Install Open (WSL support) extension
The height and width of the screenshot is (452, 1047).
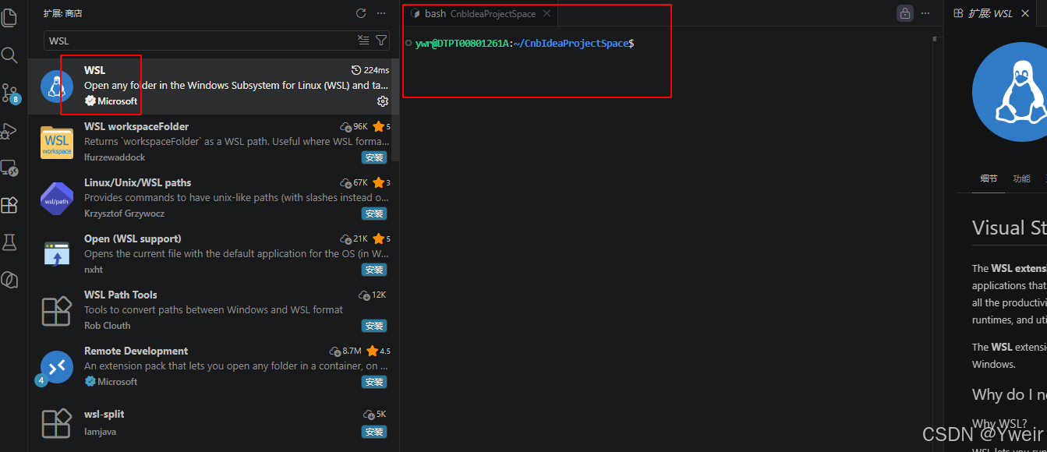(x=374, y=270)
